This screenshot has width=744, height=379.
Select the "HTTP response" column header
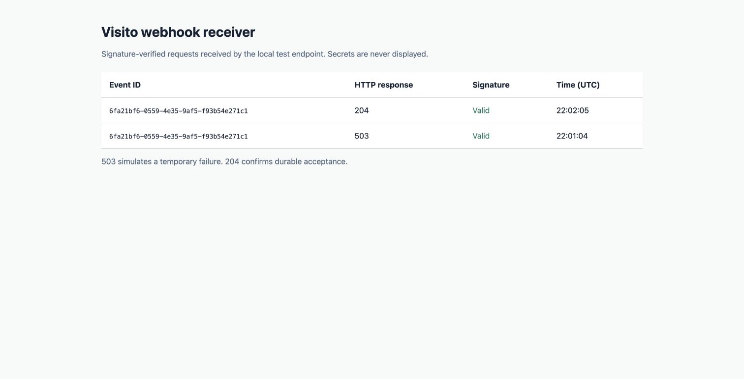pyautogui.click(x=384, y=85)
